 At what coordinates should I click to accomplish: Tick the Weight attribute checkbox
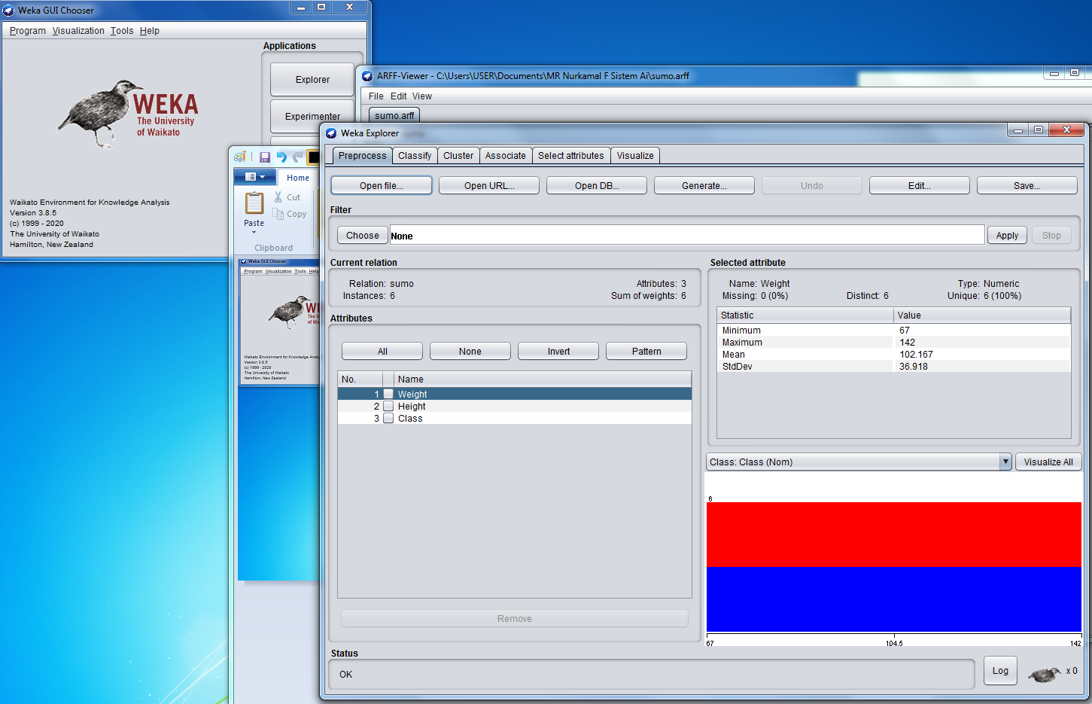pyautogui.click(x=388, y=394)
